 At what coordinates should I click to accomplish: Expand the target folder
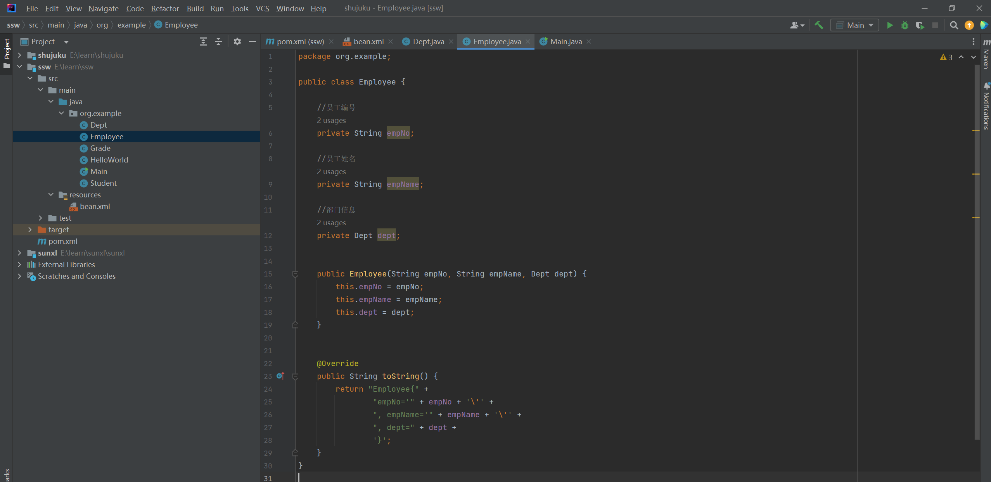coord(30,230)
